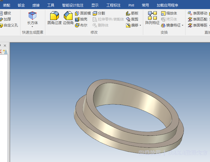210x162 pixels.
Task: Open the 阵列特征 pattern feature tool
Action: click(x=152, y=18)
